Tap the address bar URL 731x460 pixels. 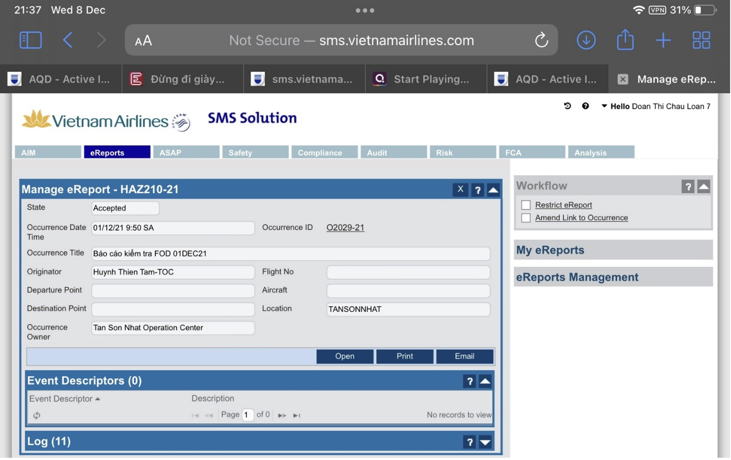tap(351, 40)
